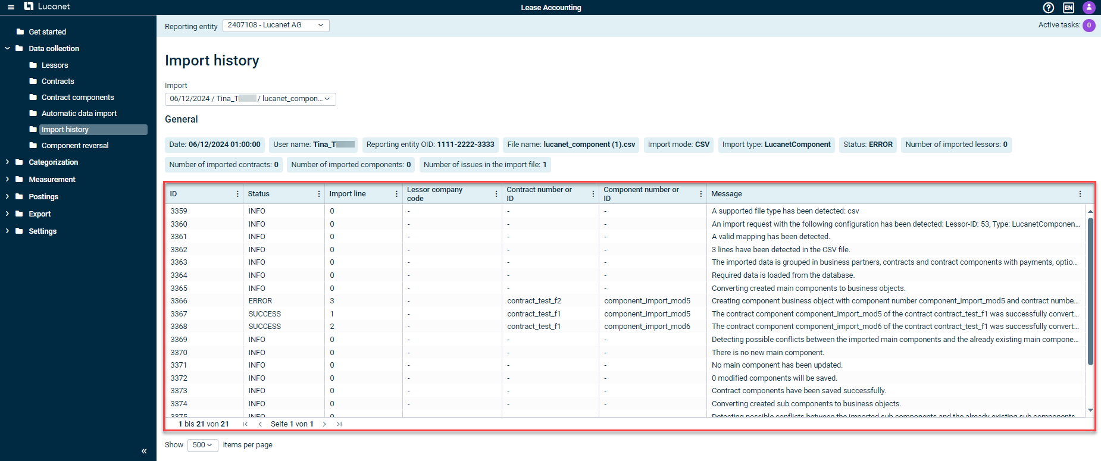1101x461 pixels.
Task: Click the Postings folder icon
Action: pos(20,196)
